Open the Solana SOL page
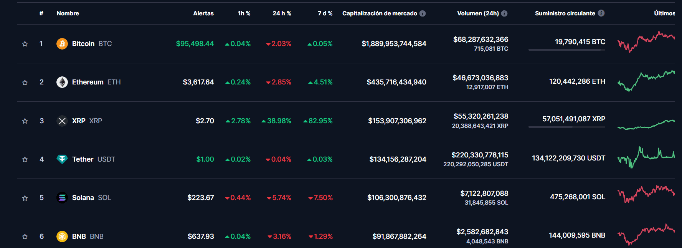 click(x=91, y=198)
